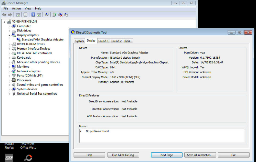
Task: Click the blue Help question mark icon
Action: (33, 15)
